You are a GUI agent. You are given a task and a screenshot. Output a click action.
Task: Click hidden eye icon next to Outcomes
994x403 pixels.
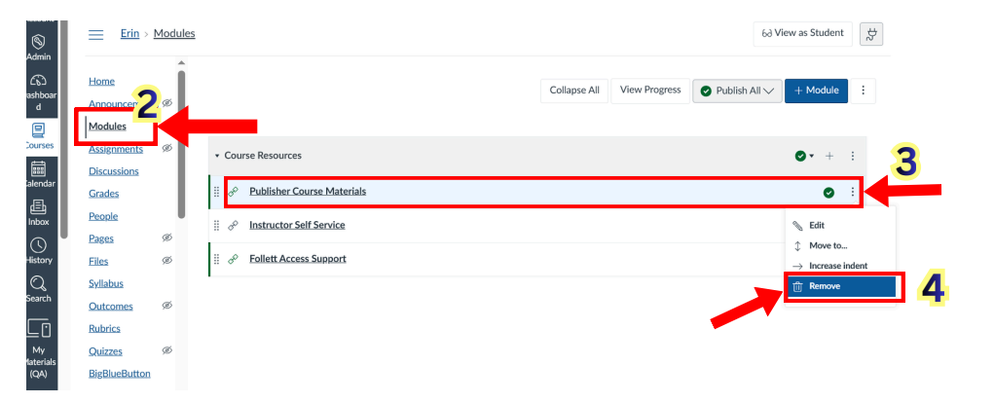point(166,306)
